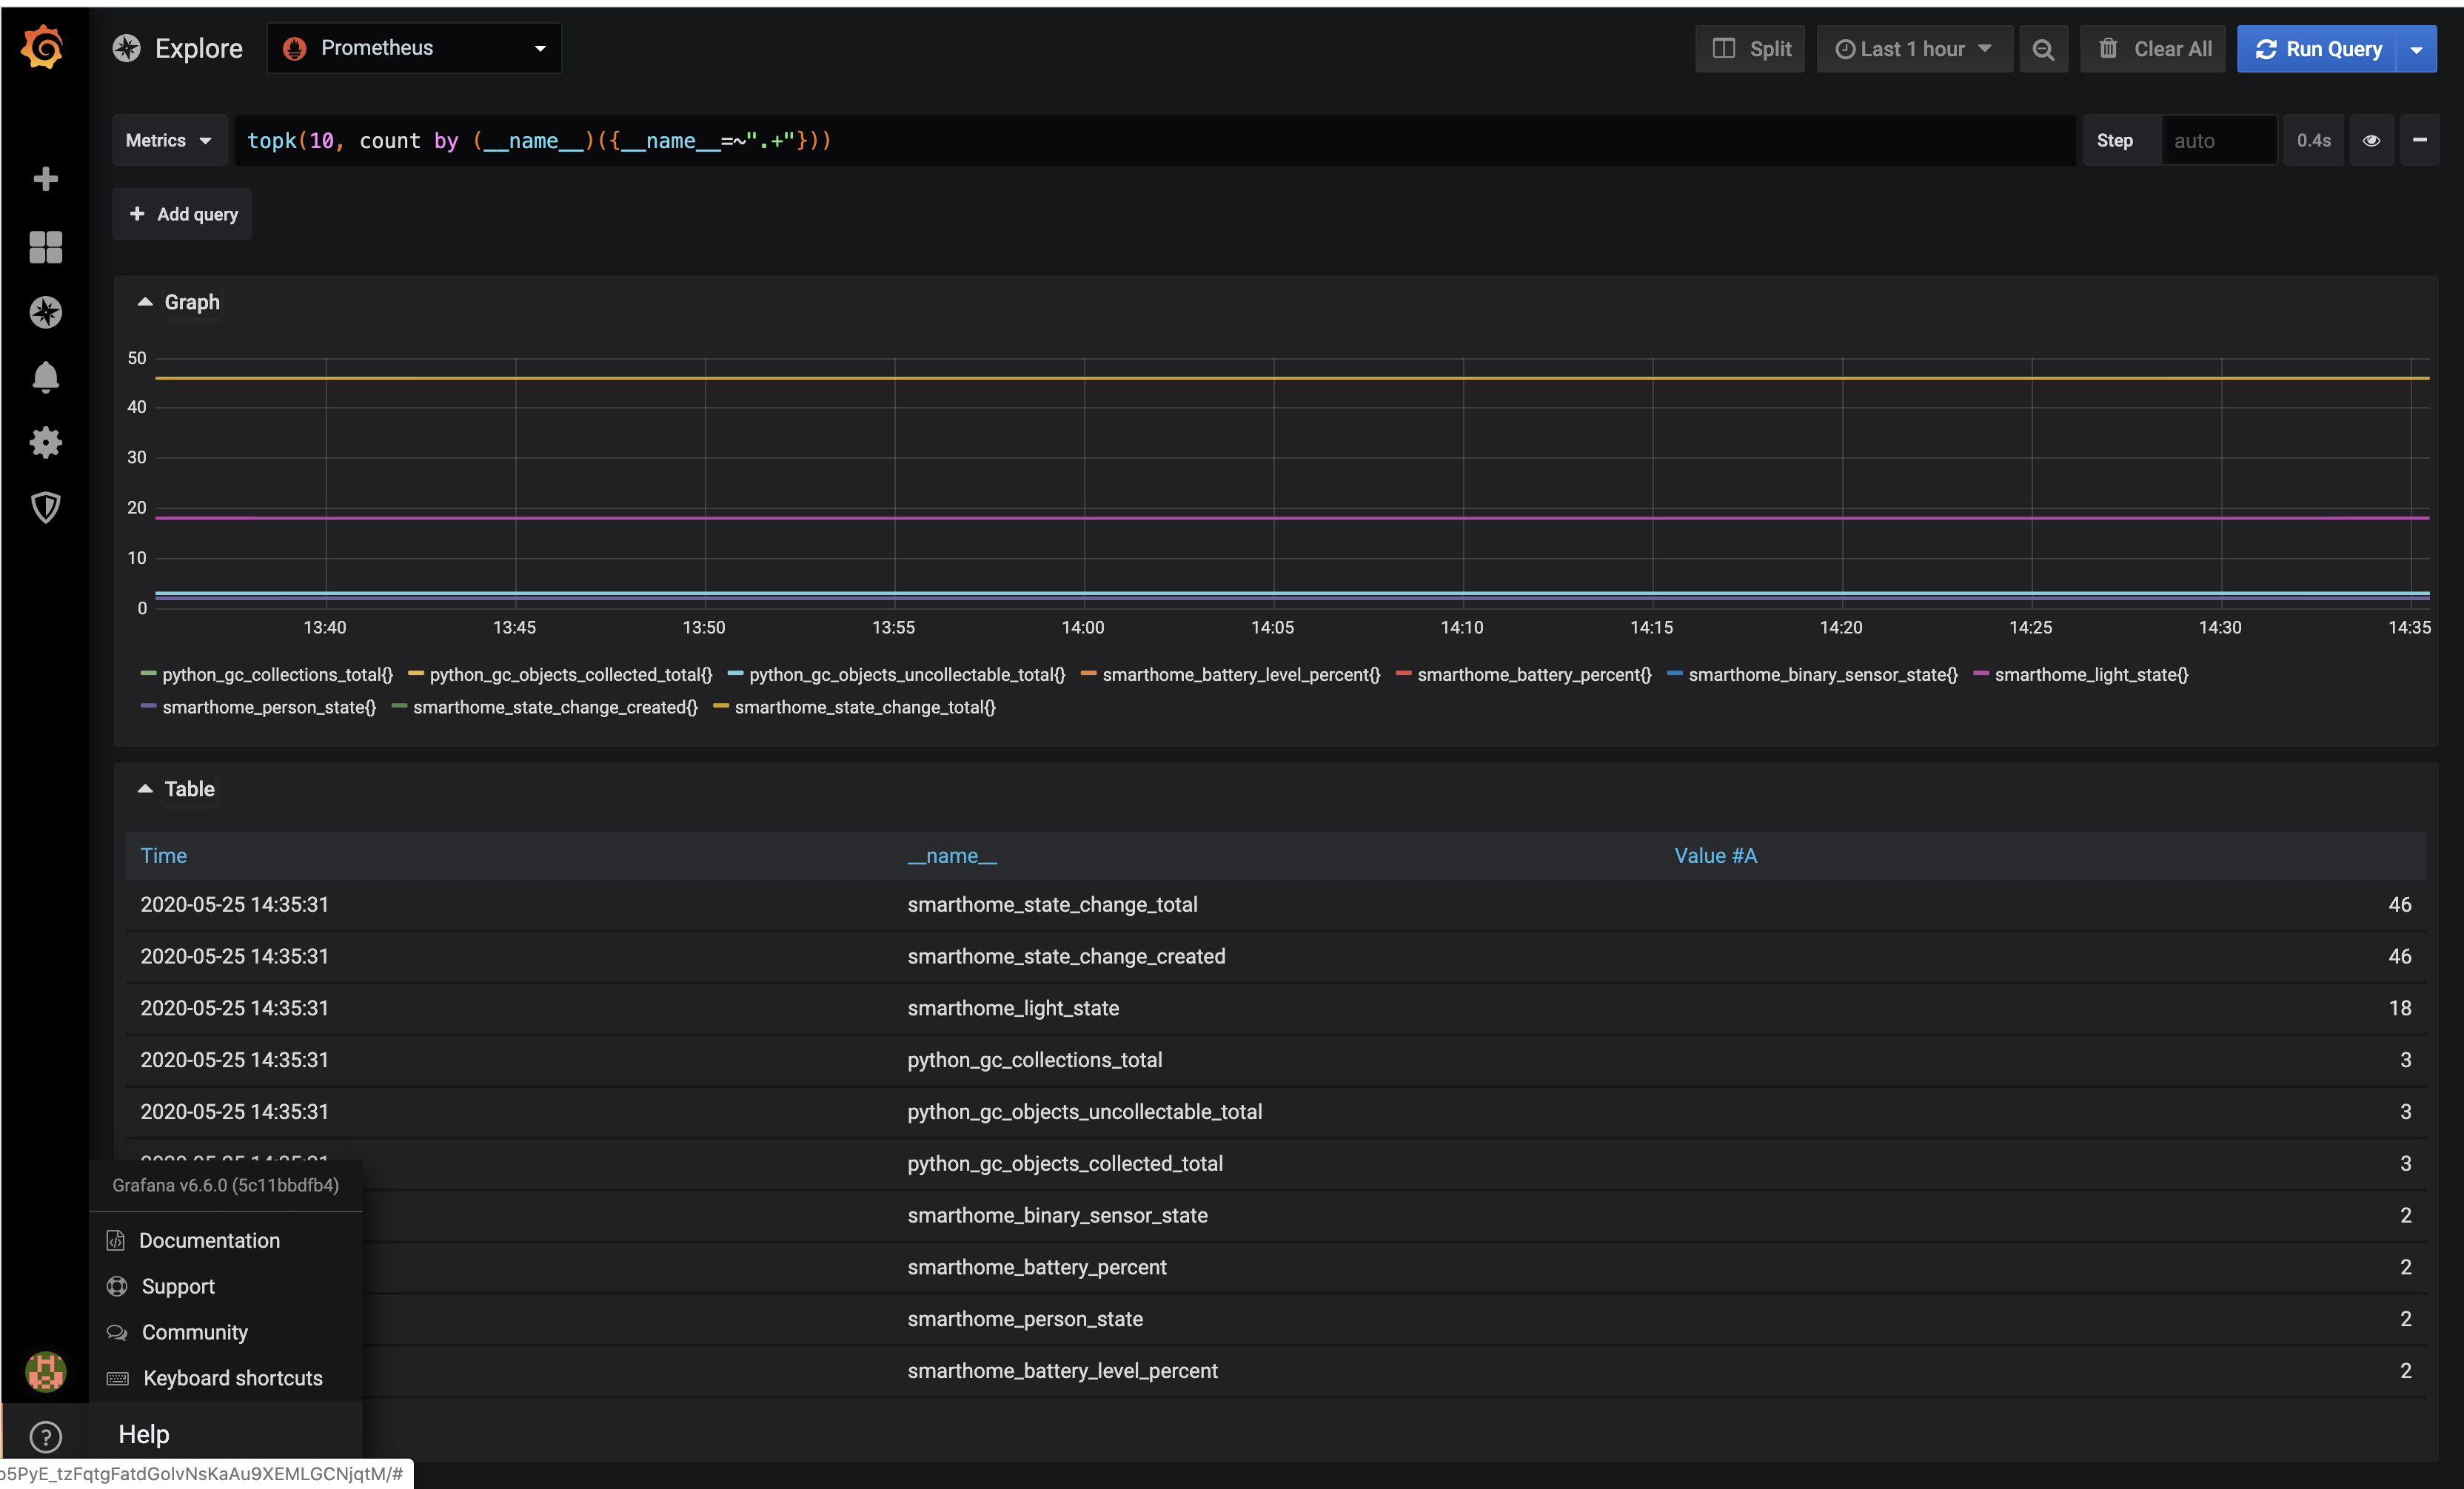
Task: Click the Grafana logo
Action: pyautogui.click(x=44, y=47)
